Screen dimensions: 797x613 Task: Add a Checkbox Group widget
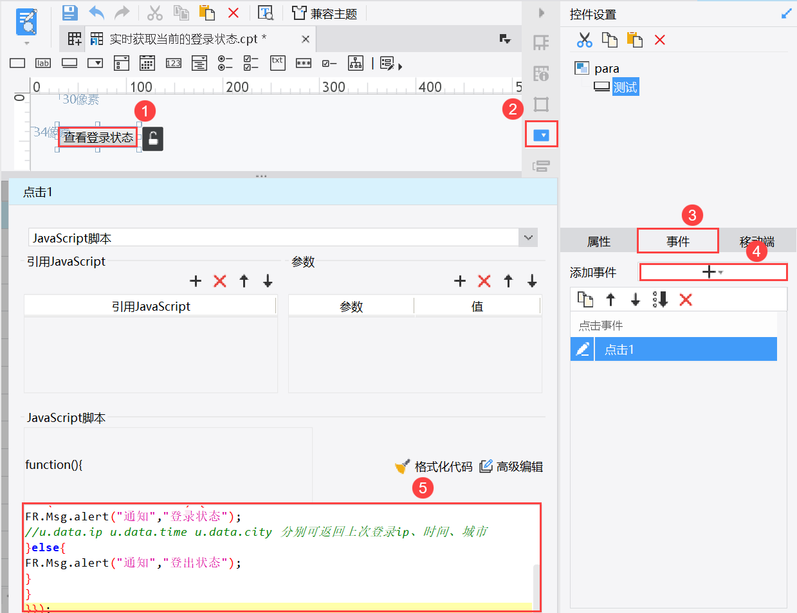click(251, 62)
